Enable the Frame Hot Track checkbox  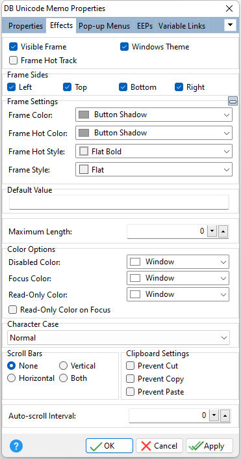(13, 61)
